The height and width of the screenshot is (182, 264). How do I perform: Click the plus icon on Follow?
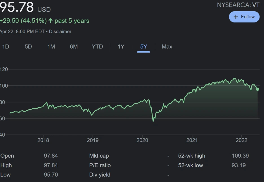point(236,17)
